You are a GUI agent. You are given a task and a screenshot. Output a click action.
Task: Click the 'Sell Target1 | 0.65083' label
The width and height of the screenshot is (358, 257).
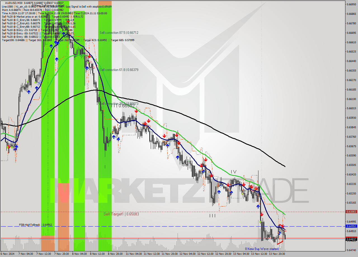pos(121,214)
